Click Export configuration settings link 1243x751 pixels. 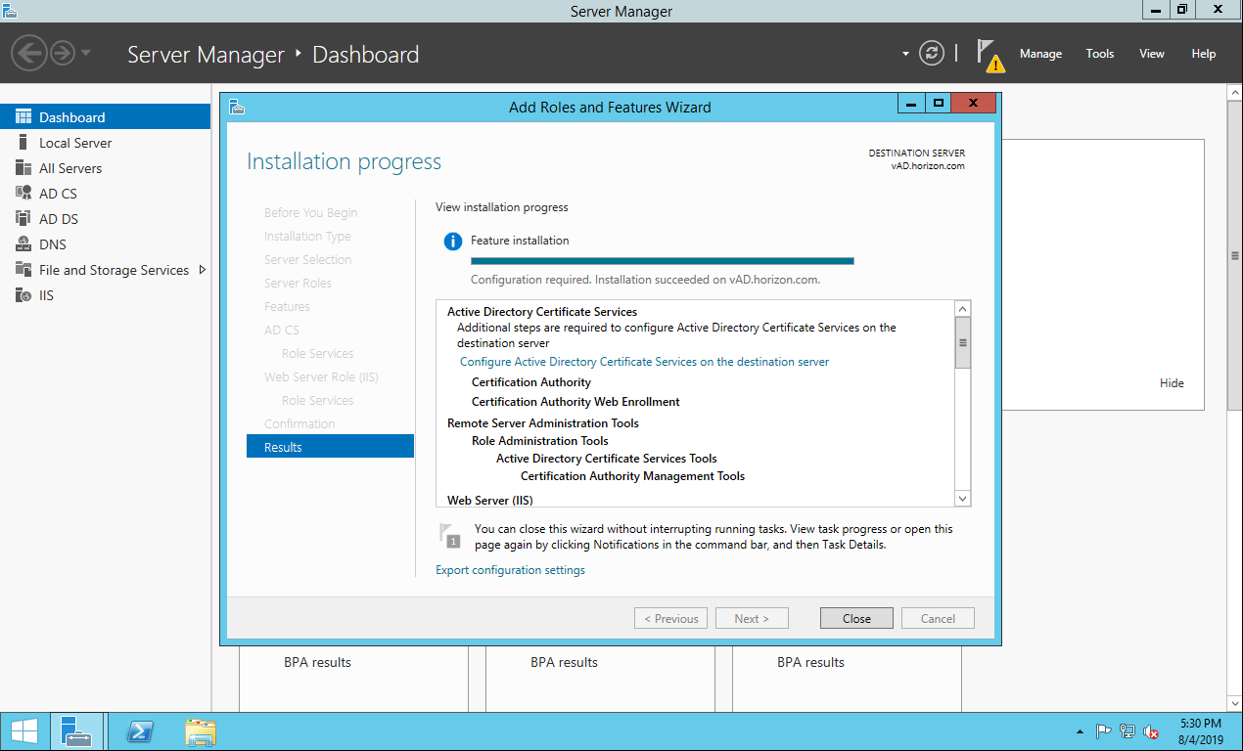(510, 570)
